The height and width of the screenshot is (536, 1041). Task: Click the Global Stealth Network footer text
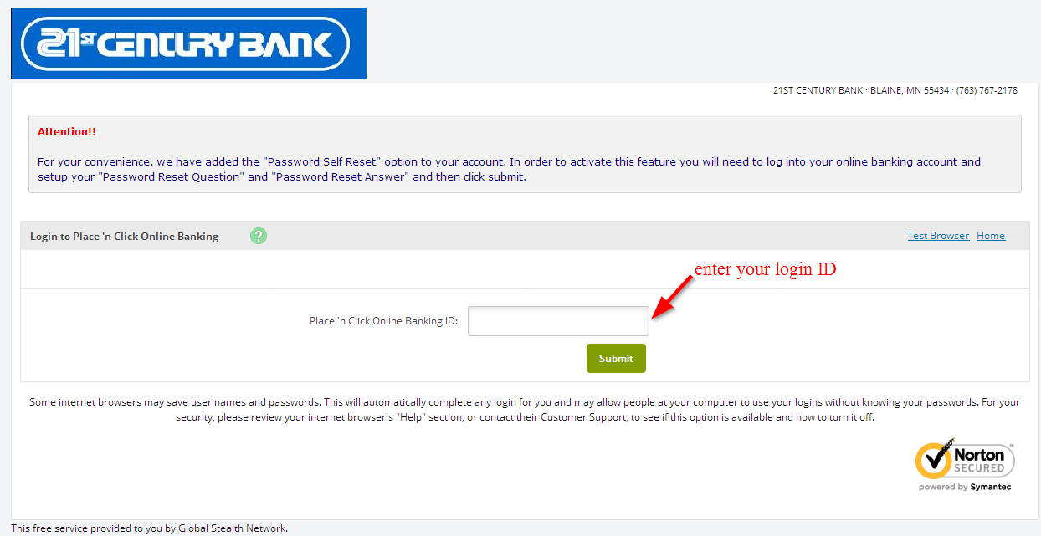coord(149,528)
